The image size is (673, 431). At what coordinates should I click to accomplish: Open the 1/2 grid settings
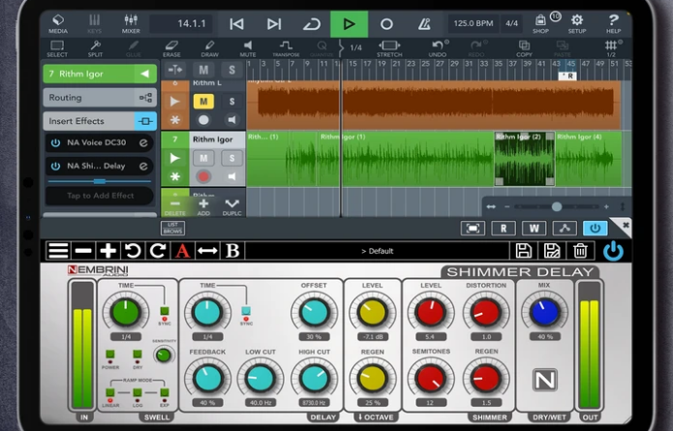point(611,48)
